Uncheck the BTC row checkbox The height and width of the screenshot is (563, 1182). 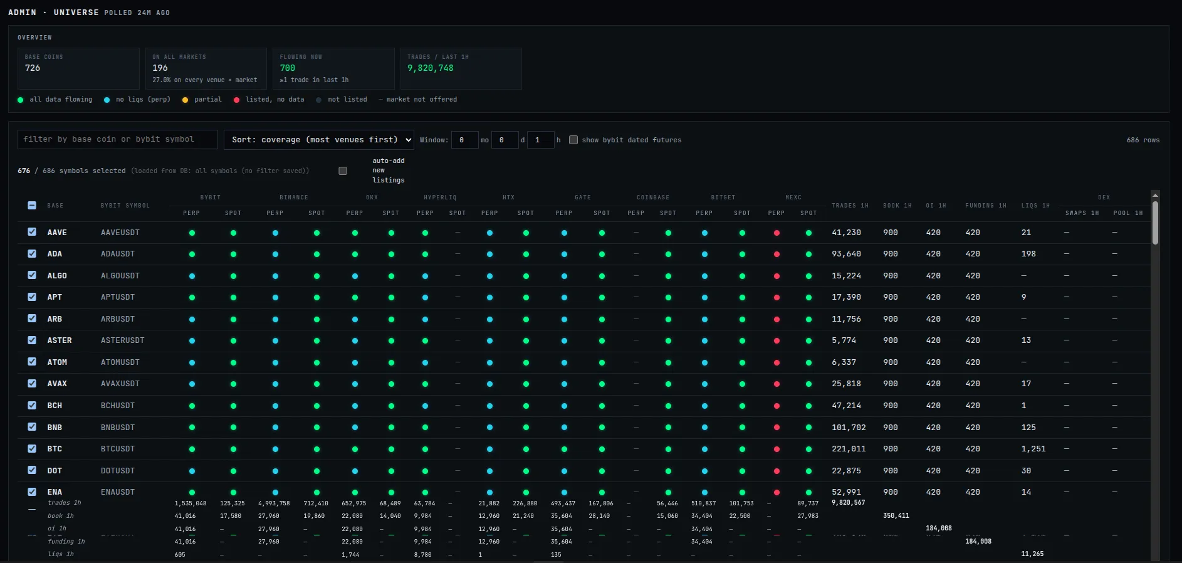(32, 448)
